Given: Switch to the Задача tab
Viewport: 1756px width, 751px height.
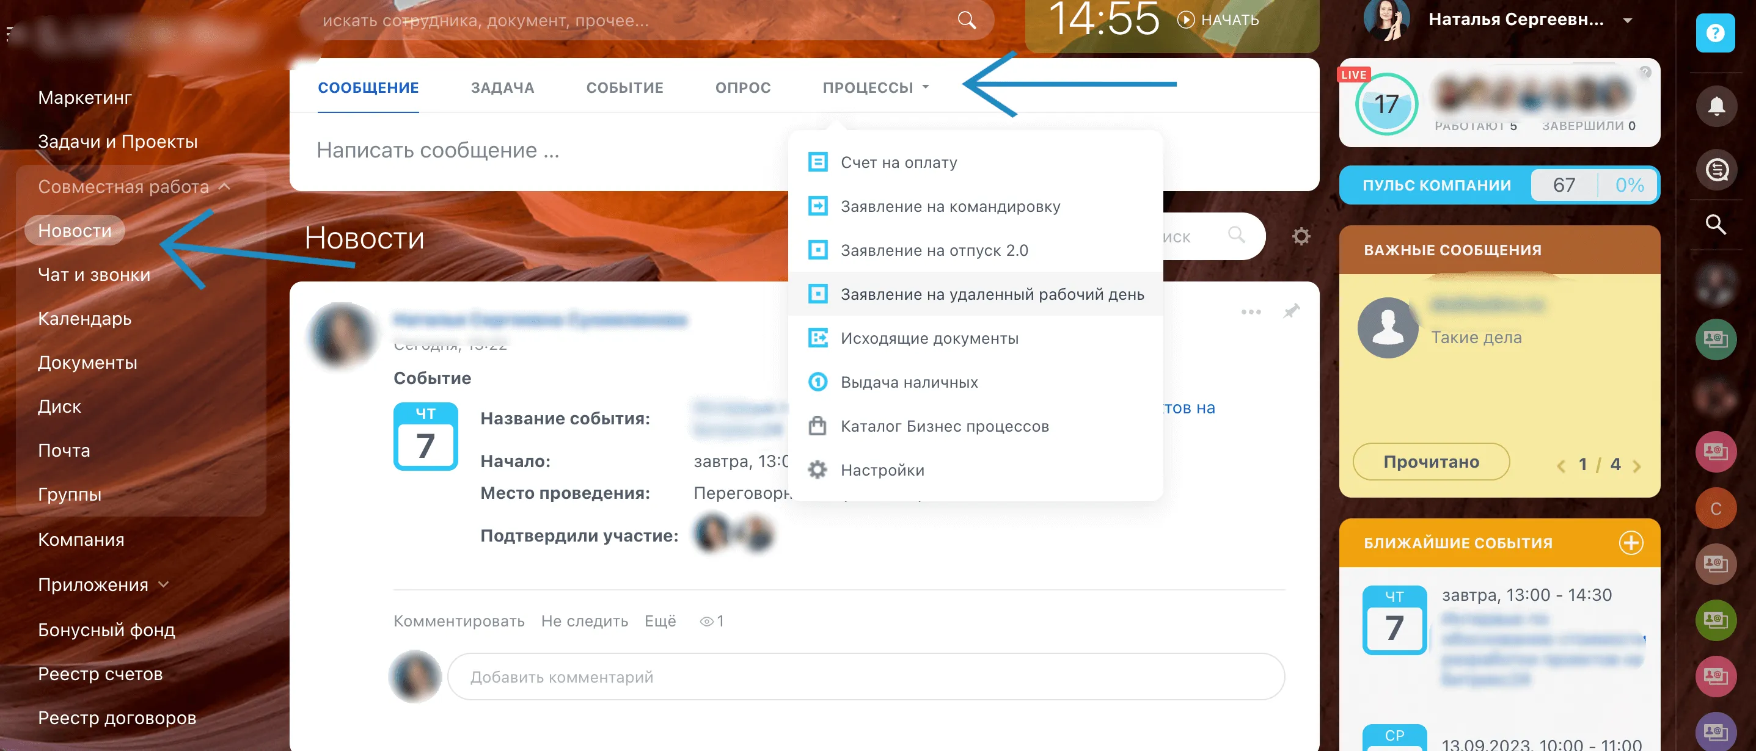Looking at the screenshot, I should pos(502,88).
